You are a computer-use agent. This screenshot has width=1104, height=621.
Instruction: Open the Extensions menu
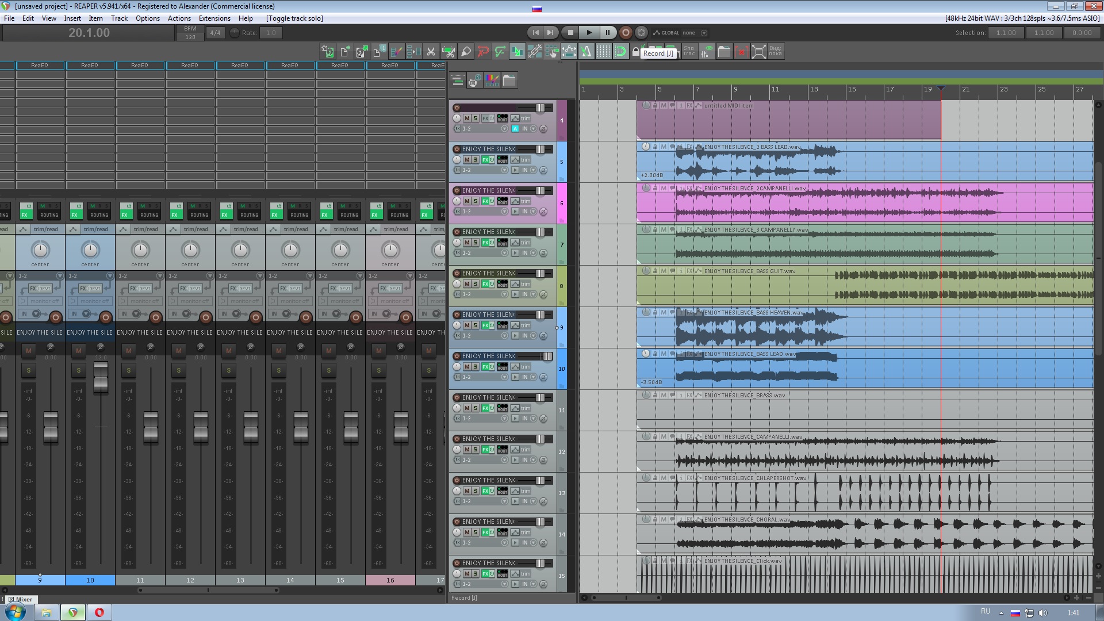[214, 18]
